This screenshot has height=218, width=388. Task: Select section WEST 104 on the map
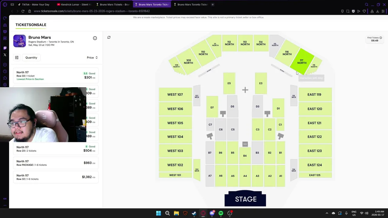(x=175, y=137)
